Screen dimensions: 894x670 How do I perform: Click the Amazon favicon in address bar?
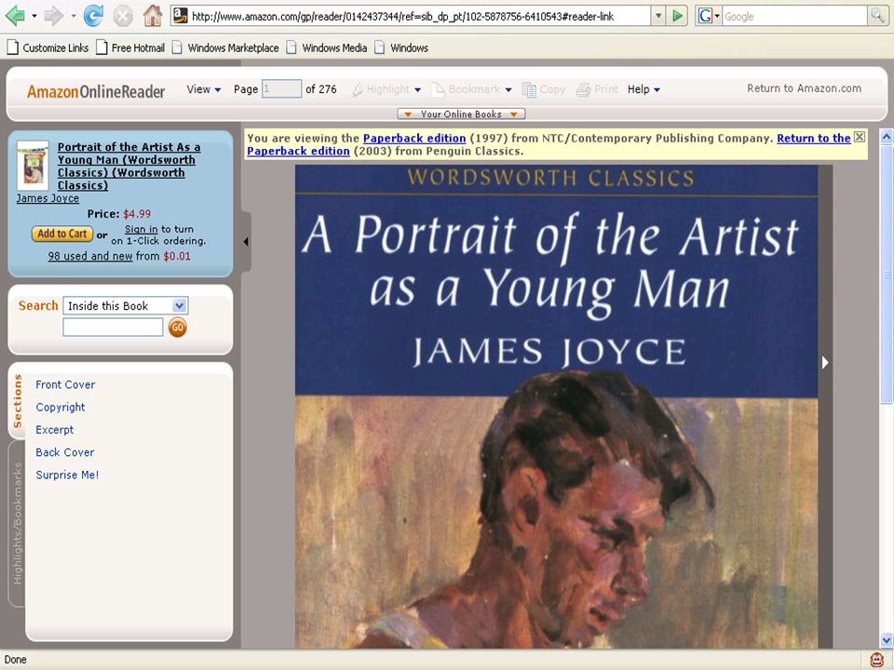pyautogui.click(x=180, y=16)
